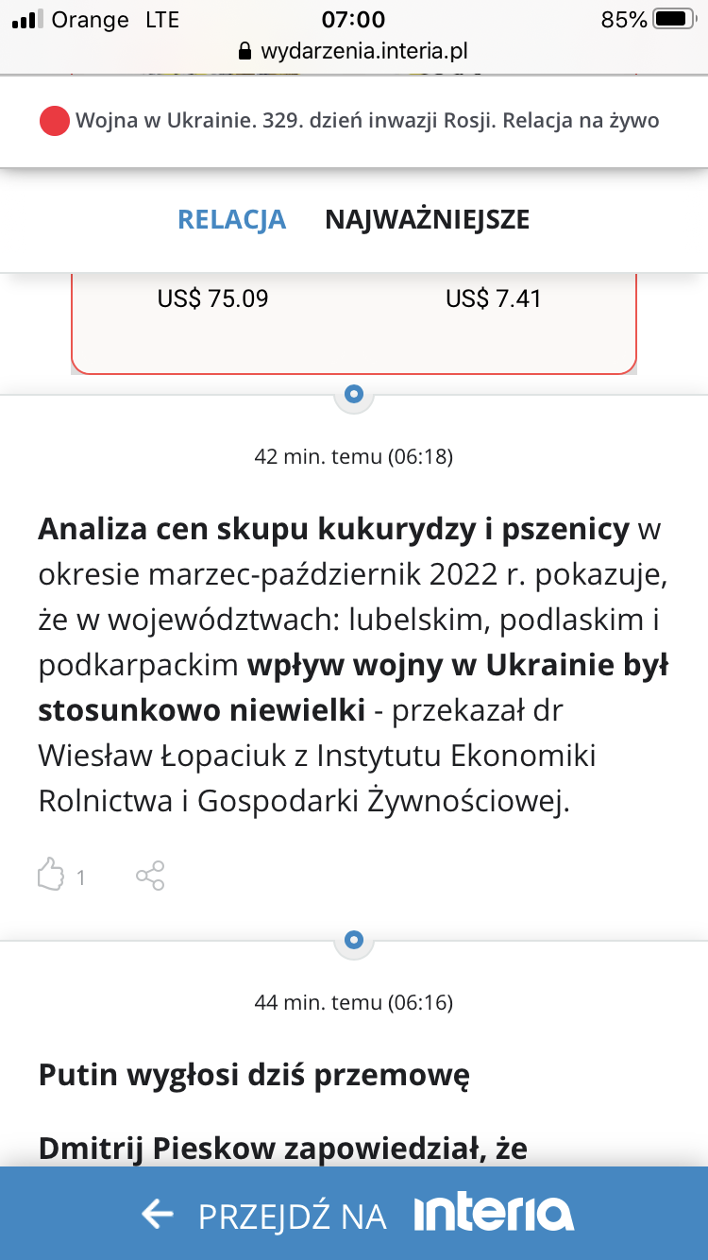Image resolution: width=708 pixels, height=1260 pixels.
Task: Tap the Interia logo in the bottom bar
Action: 493,1215
